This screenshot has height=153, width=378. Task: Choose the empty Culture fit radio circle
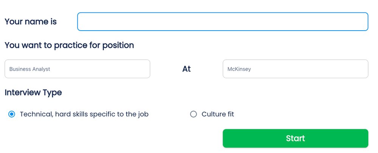click(x=194, y=114)
